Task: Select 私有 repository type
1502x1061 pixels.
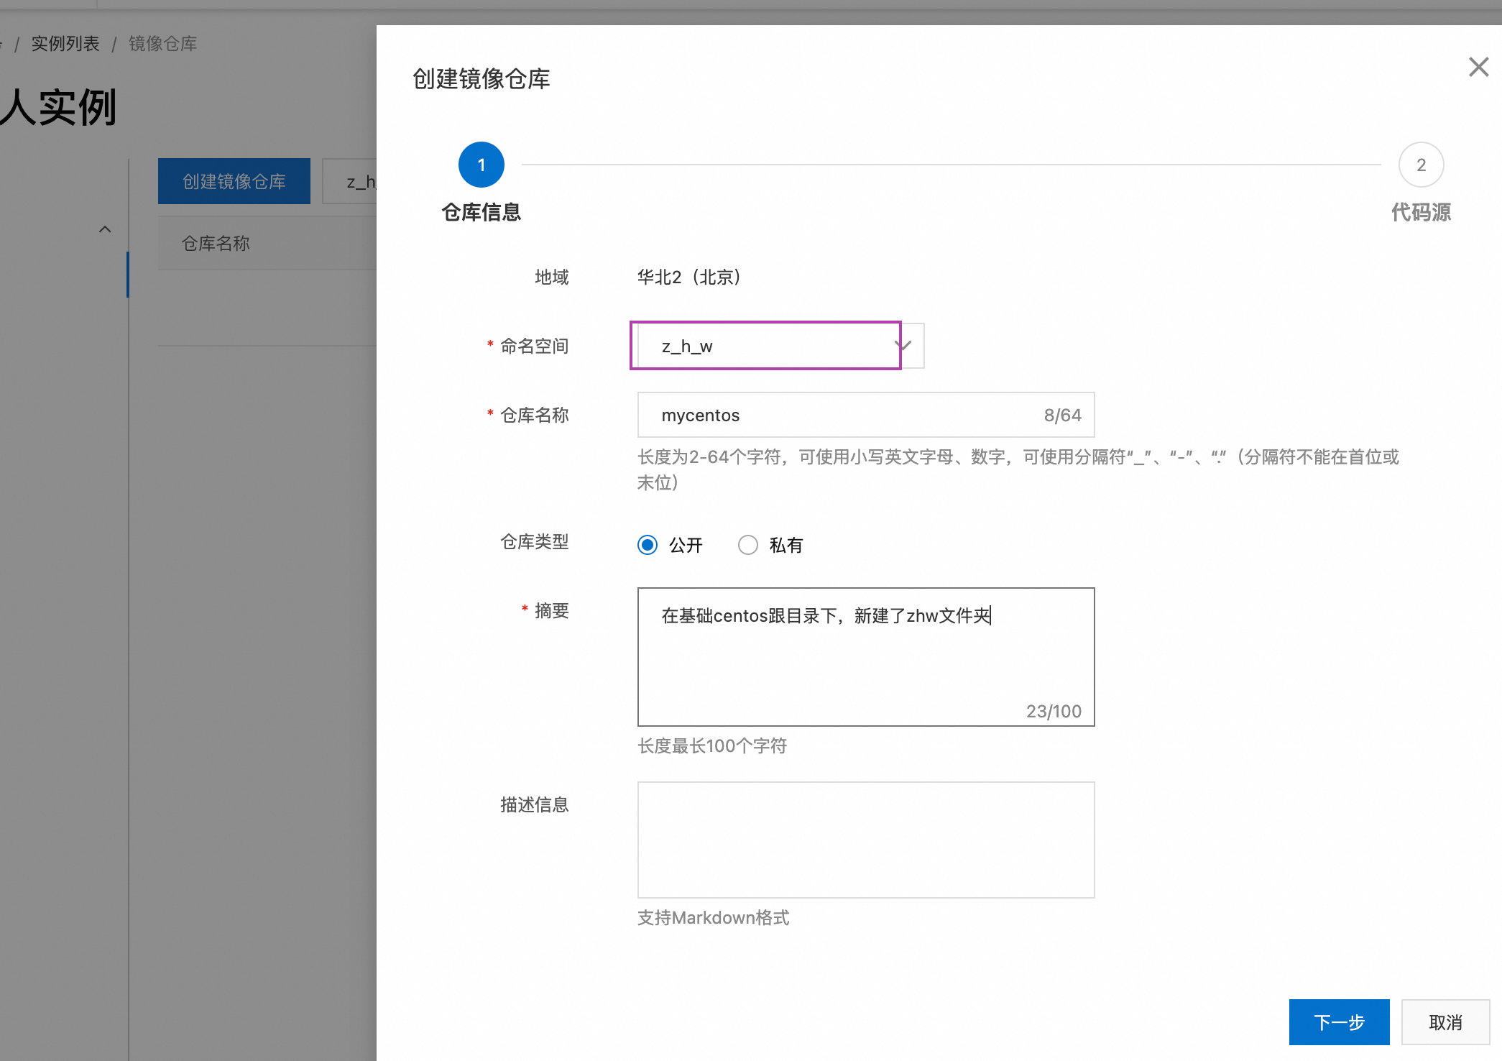Action: 748,545
